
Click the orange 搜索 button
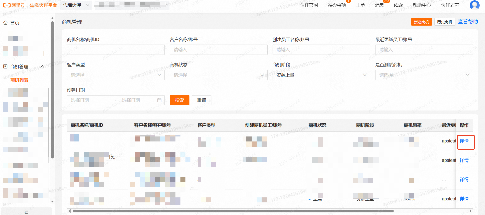point(179,100)
